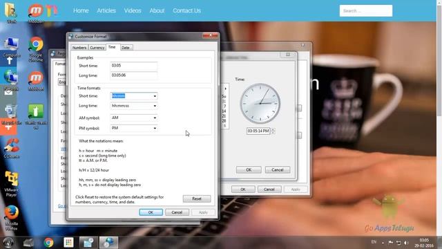Switch to the Date tab

coord(126,48)
